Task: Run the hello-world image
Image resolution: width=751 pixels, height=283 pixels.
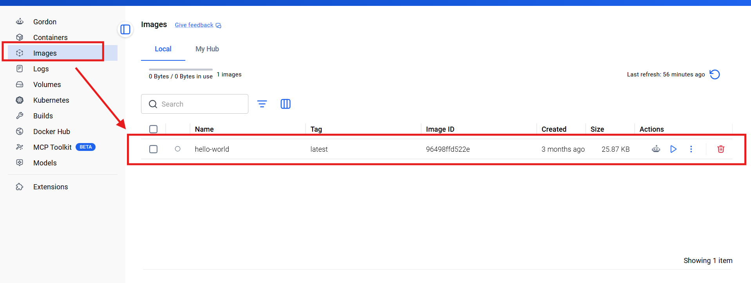Action: point(673,149)
